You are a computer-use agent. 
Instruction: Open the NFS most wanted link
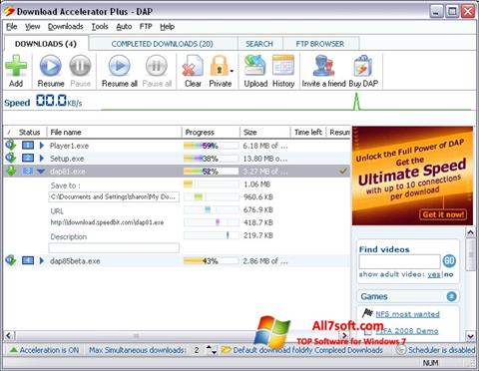(x=407, y=314)
